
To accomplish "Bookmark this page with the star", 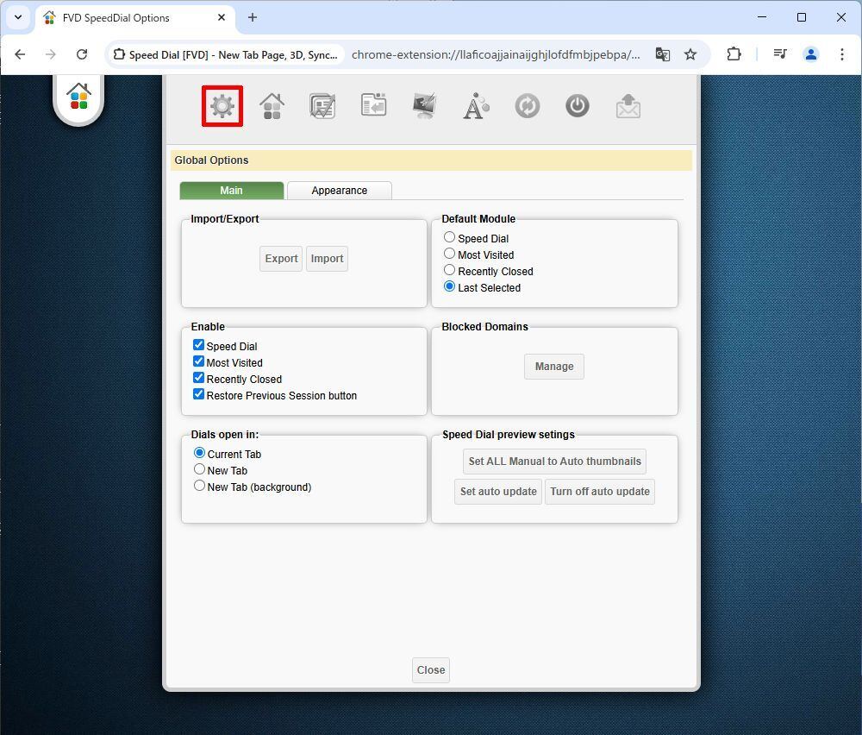I will click(690, 54).
